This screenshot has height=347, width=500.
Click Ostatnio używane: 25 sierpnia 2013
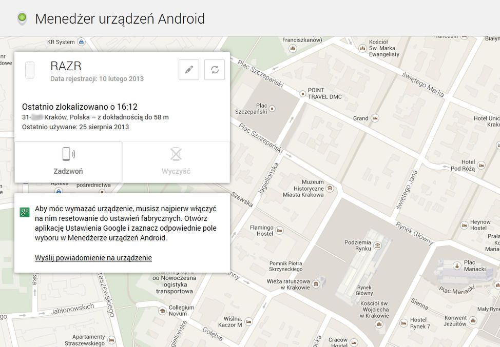(x=75, y=127)
